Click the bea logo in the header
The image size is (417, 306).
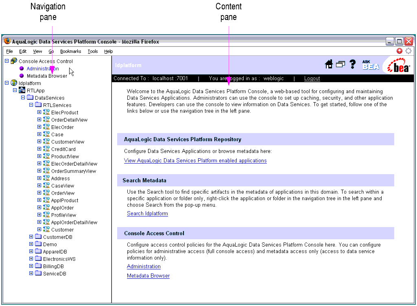click(398, 65)
